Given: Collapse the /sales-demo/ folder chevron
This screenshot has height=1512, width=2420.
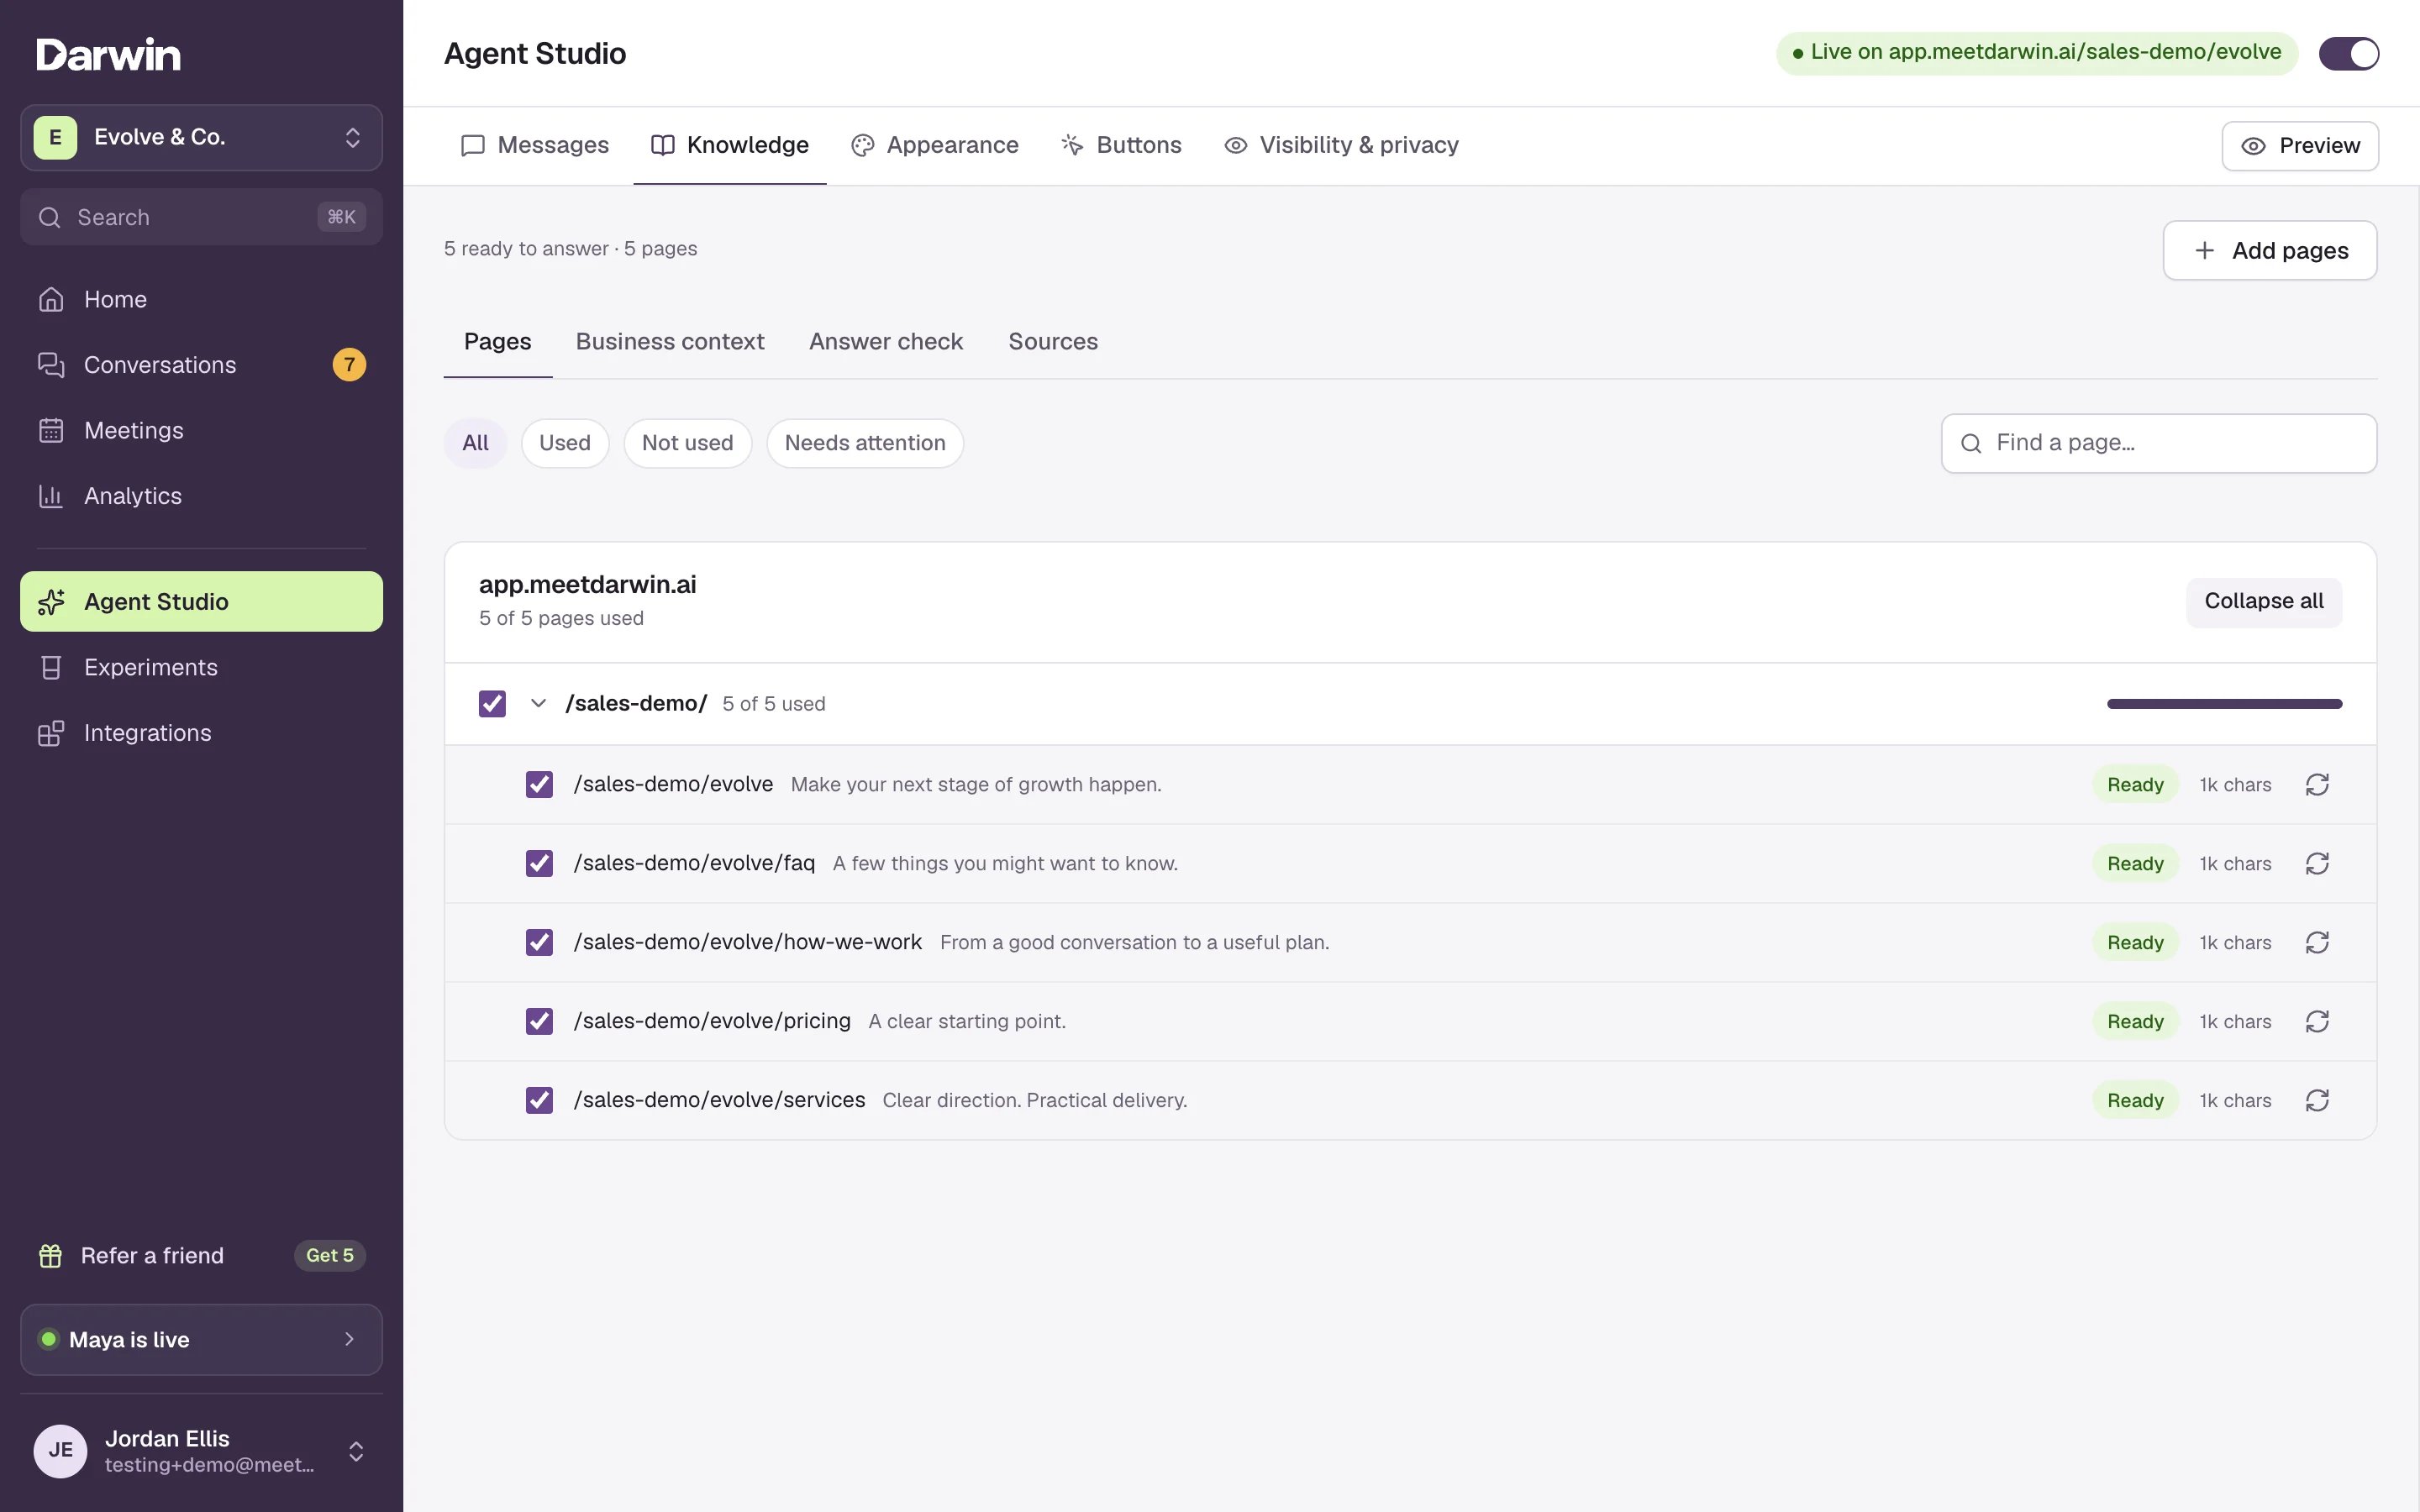Looking at the screenshot, I should pyautogui.click(x=538, y=703).
